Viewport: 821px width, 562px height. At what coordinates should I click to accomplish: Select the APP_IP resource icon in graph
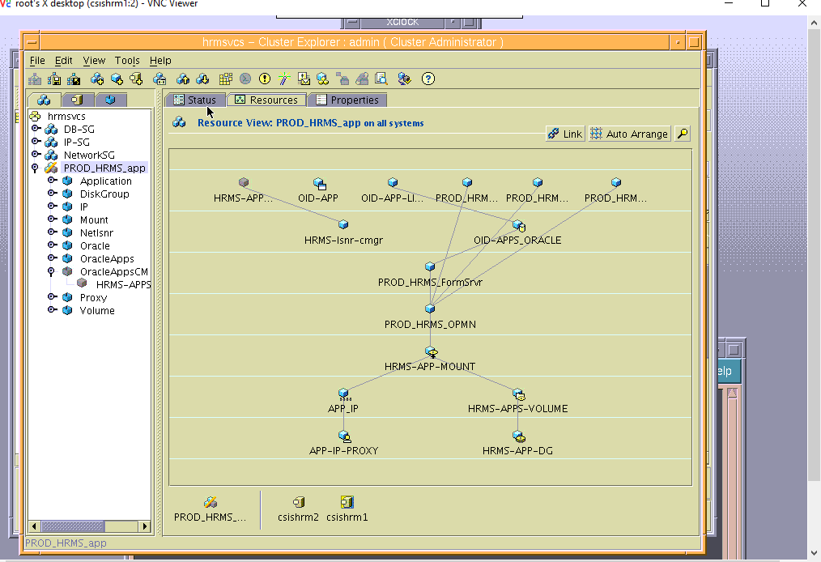pyautogui.click(x=343, y=394)
